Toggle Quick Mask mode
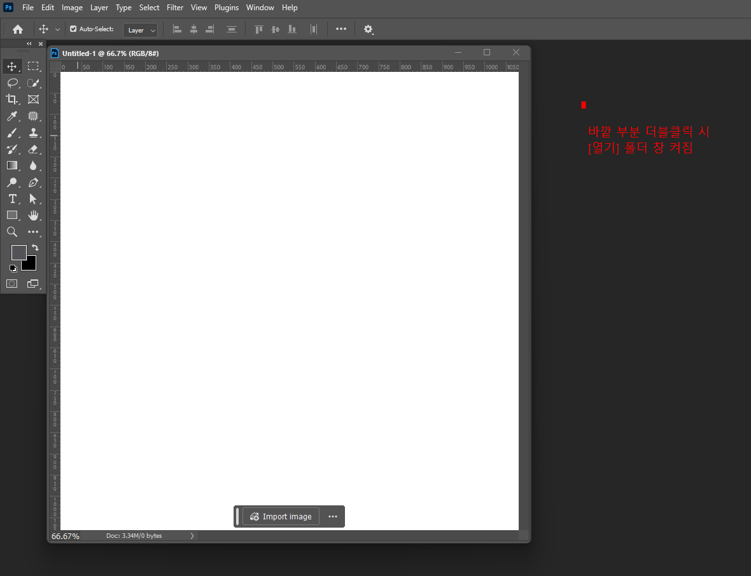The image size is (751, 576). pyautogui.click(x=12, y=284)
